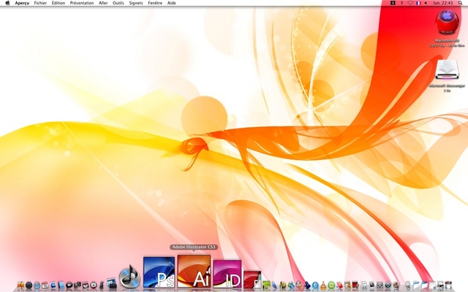
Task: Open the green round dock icon beside VLC
Action: tap(331, 285)
